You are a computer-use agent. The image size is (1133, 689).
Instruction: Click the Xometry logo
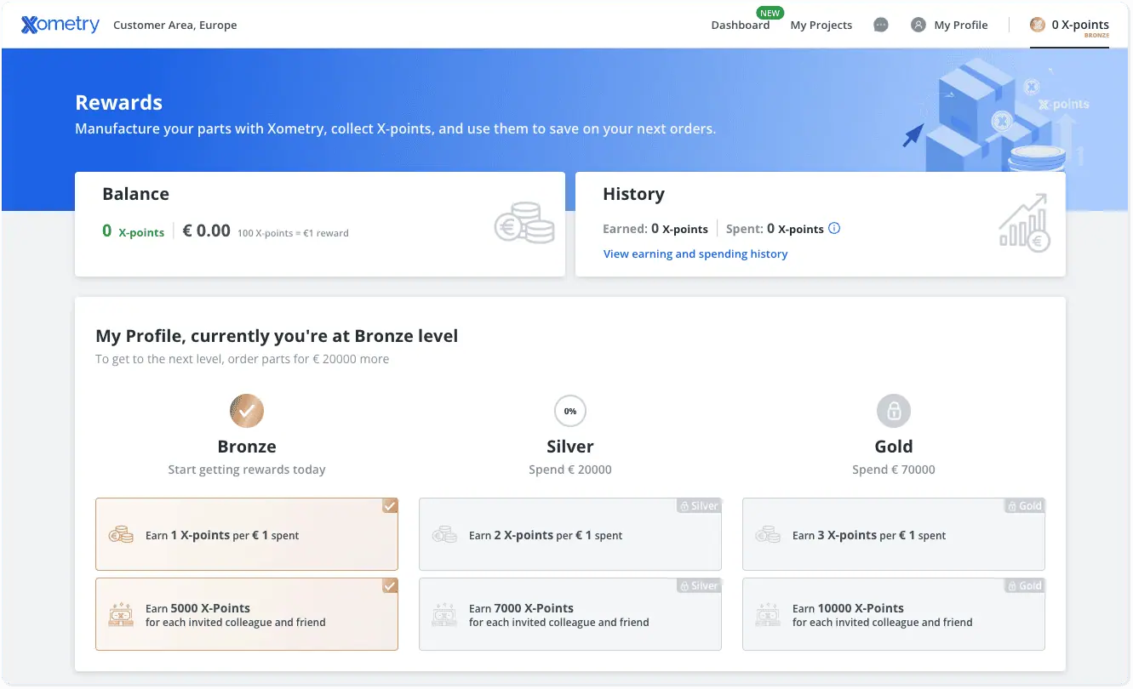pos(60,25)
